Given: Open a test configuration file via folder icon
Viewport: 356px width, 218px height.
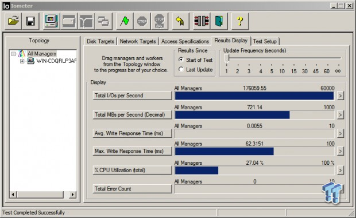Looking at the screenshot, I should [x=13, y=21].
